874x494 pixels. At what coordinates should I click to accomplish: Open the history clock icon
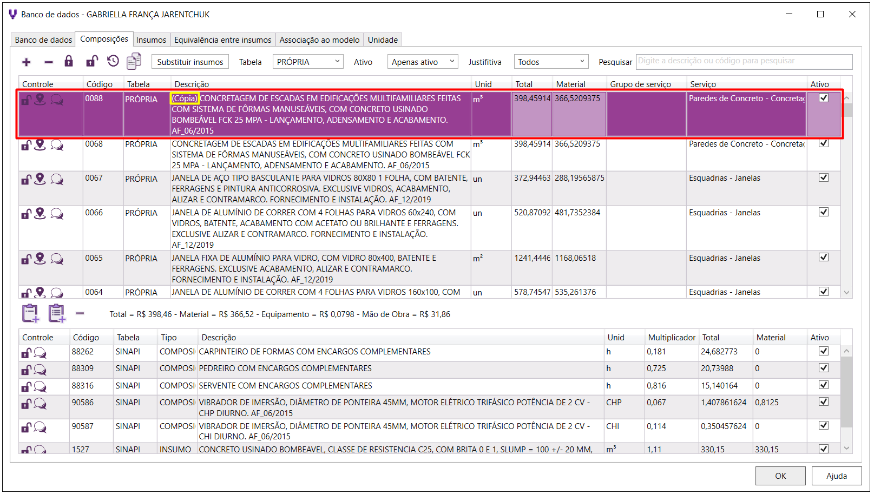[113, 61]
